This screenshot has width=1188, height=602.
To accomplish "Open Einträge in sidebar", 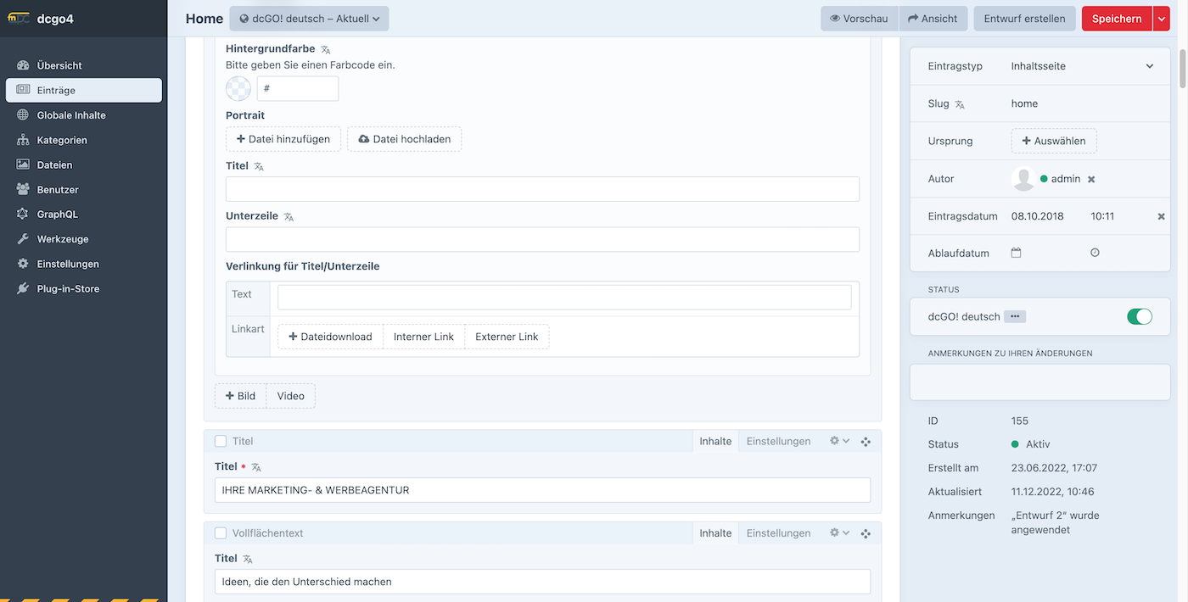I will [83, 91].
